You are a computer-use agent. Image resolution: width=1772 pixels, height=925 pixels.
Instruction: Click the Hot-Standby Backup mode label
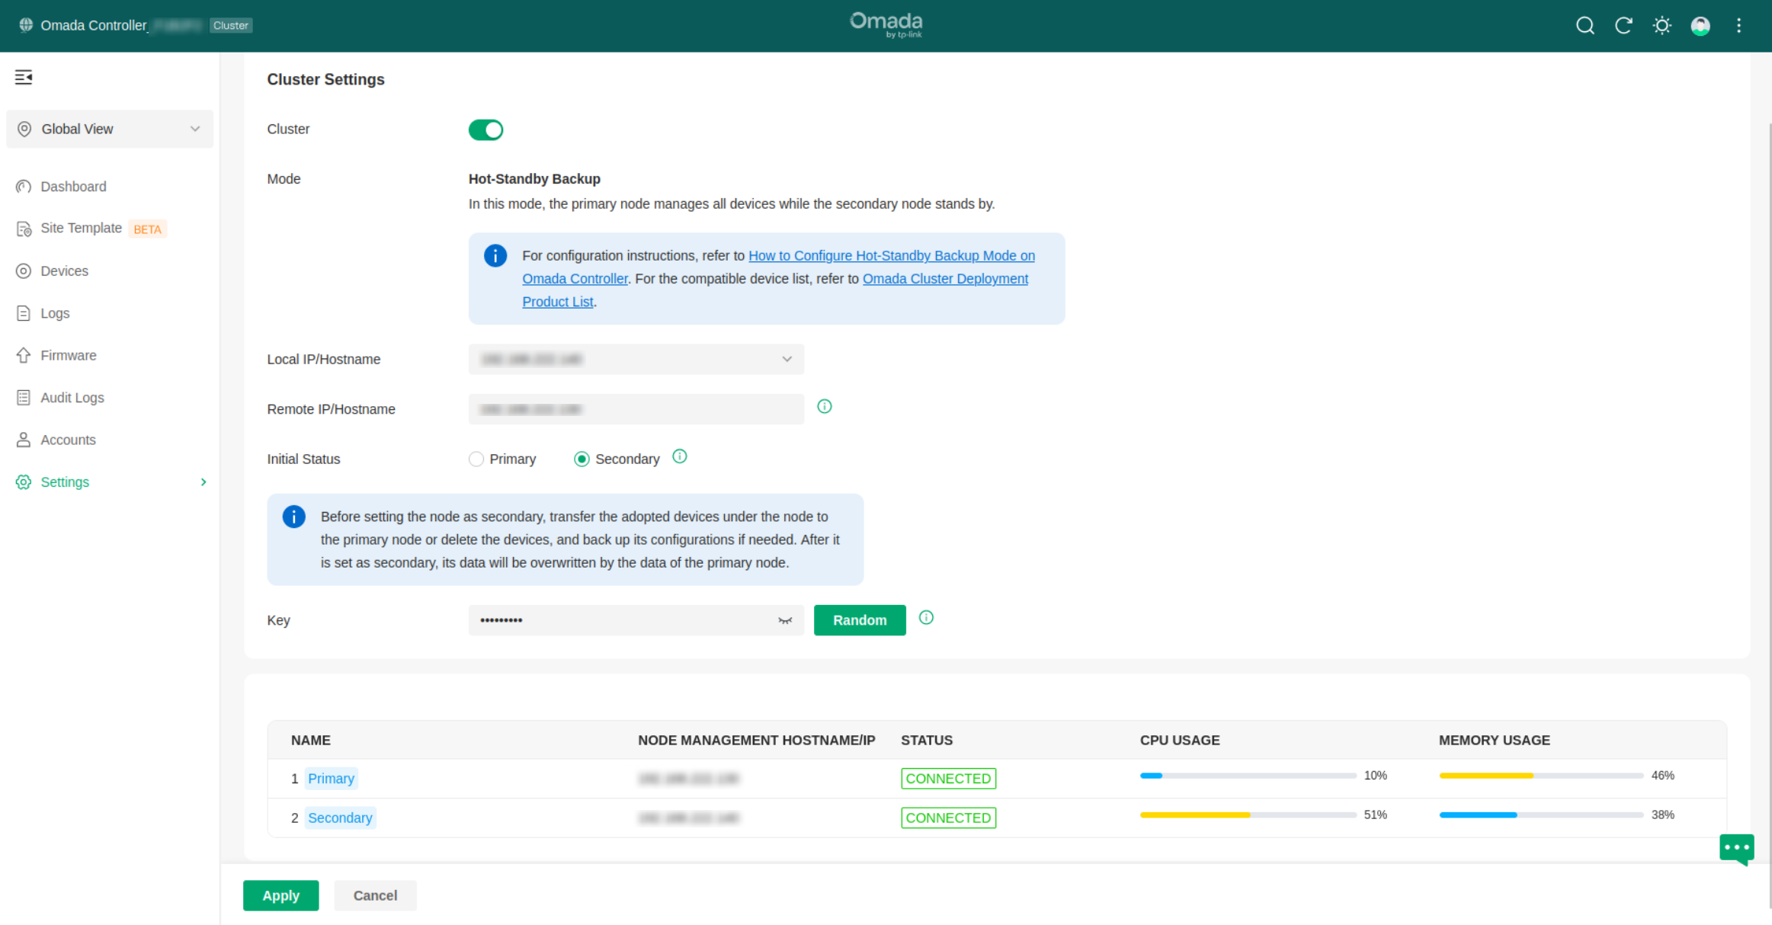click(x=534, y=179)
